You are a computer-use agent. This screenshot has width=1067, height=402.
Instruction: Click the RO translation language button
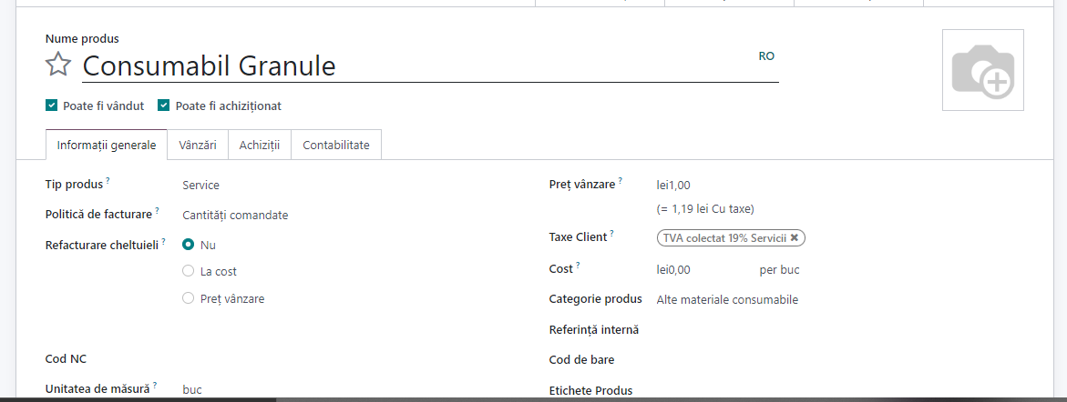click(766, 56)
